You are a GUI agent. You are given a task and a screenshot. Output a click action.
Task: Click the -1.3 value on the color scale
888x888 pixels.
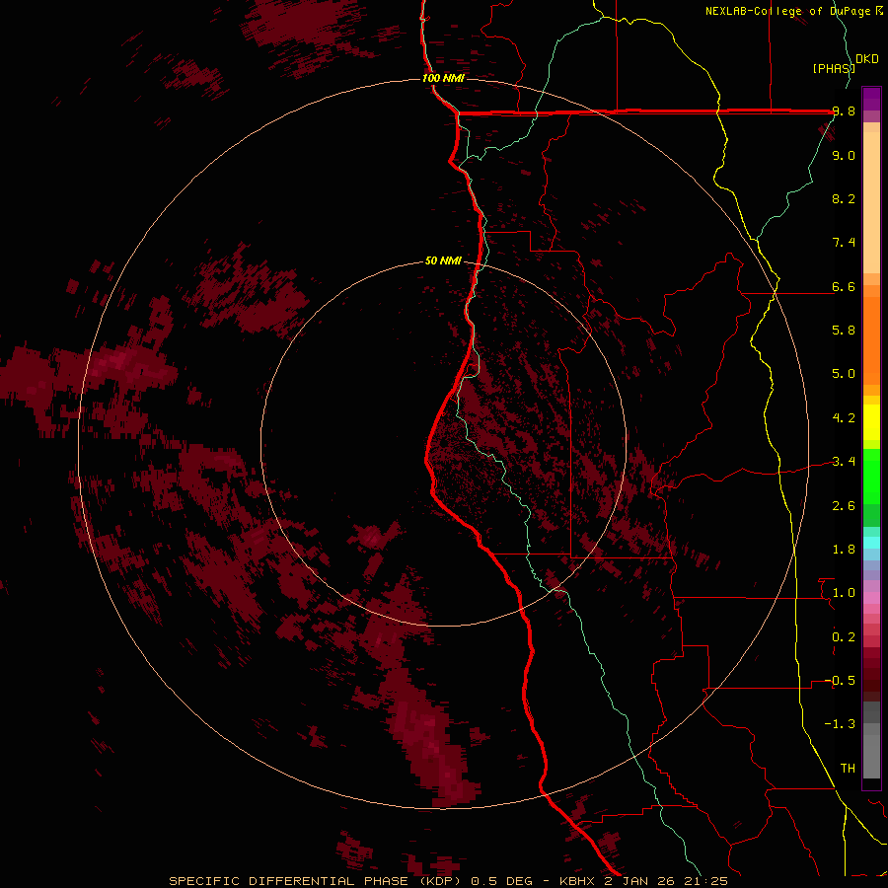[x=840, y=724]
